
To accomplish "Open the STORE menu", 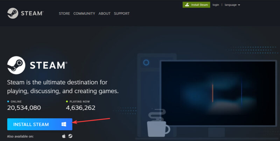I will (x=64, y=14).
